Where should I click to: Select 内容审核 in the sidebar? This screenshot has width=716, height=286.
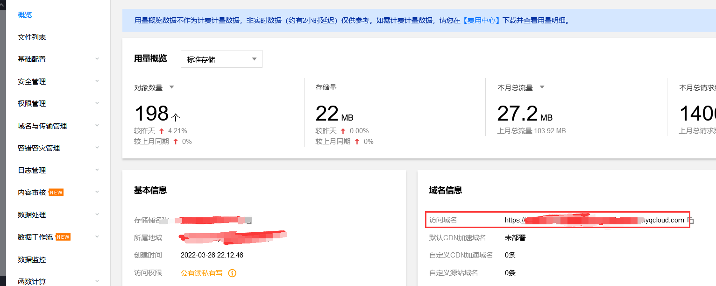(32, 193)
